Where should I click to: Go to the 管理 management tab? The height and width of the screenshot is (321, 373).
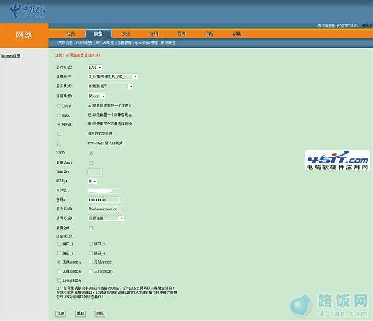(x=181, y=34)
